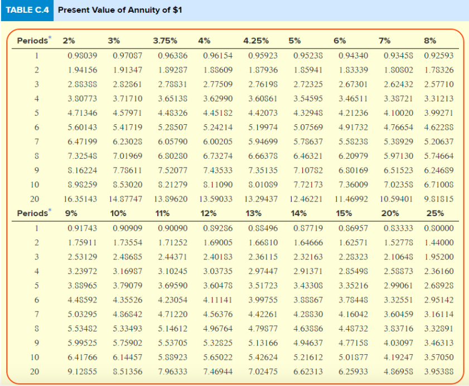Image resolution: width=469 pixels, height=386 pixels.
Task: Click the cell value 8.51356
Action: click(x=127, y=372)
